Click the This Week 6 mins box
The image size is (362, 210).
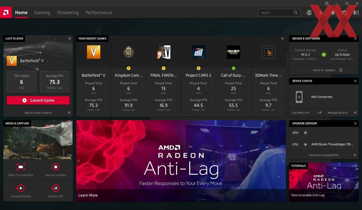click(22, 82)
